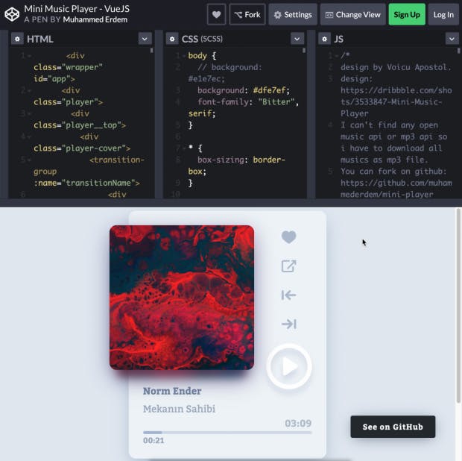This screenshot has height=461, width=462.
Task: Click the green Sign Up button
Action: tap(406, 14)
